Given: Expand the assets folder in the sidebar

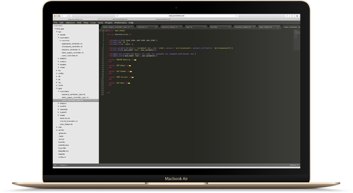Looking at the screenshot, I should point(58,35).
